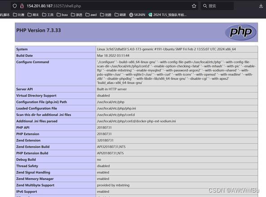Click the /usr/local/etc/php path value
This screenshot has width=266, height=197.
pos(111,102)
